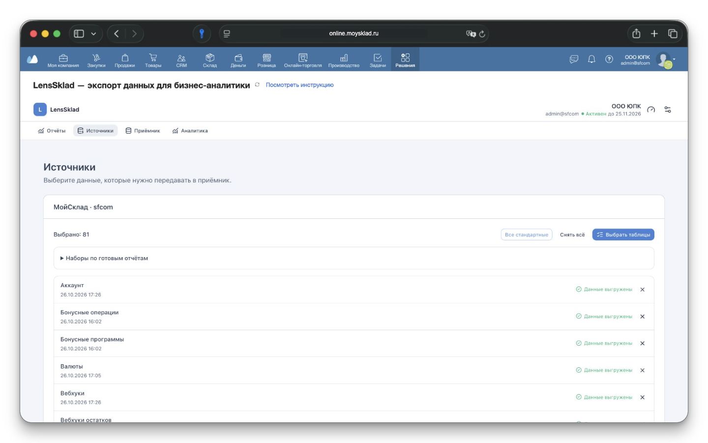708x443 pixels.
Task: Go to the Товары section
Action: (153, 60)
